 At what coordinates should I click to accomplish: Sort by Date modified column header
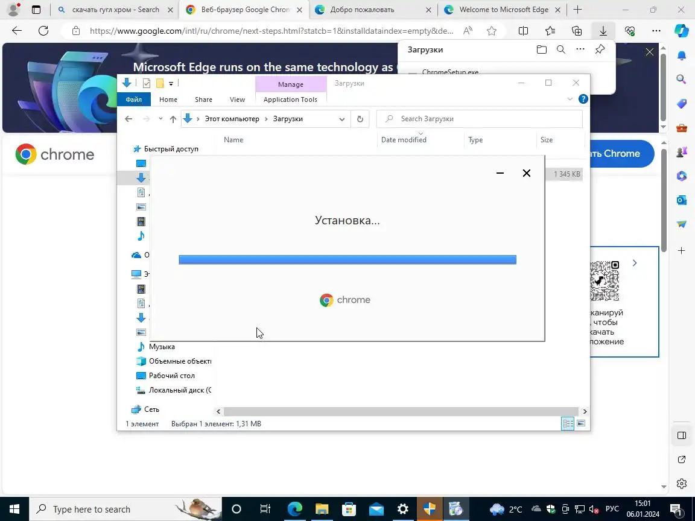404,139
